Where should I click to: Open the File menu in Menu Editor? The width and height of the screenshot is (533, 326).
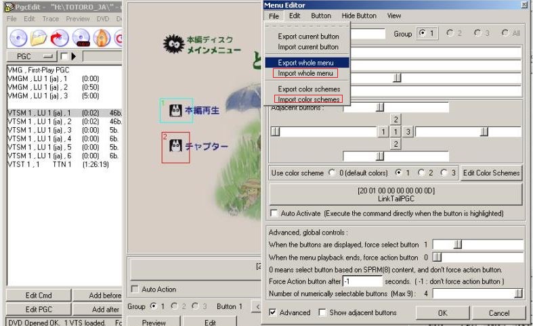[x=274, y=16]
